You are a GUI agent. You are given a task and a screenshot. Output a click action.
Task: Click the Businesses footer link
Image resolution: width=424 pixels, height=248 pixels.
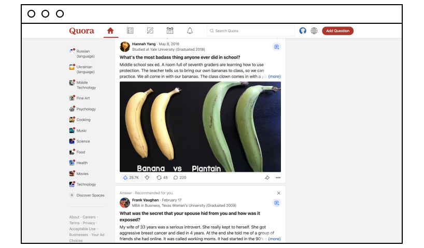click(x=78, y=235)
